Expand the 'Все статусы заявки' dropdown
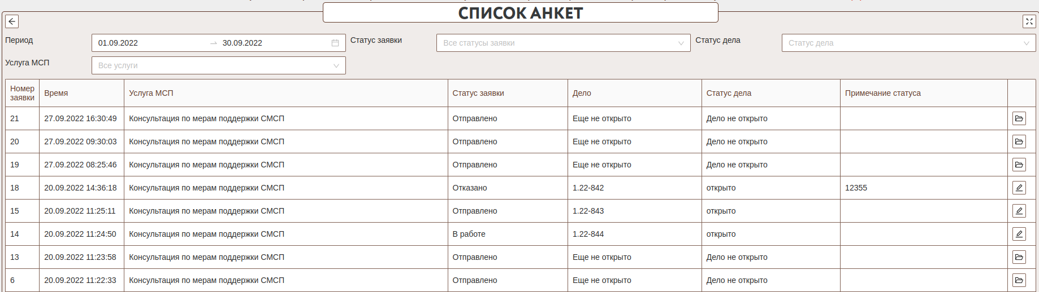 [x=563, y=43]
